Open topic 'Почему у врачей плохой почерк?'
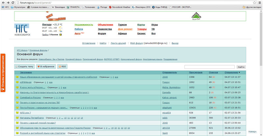 pos(38,123)
